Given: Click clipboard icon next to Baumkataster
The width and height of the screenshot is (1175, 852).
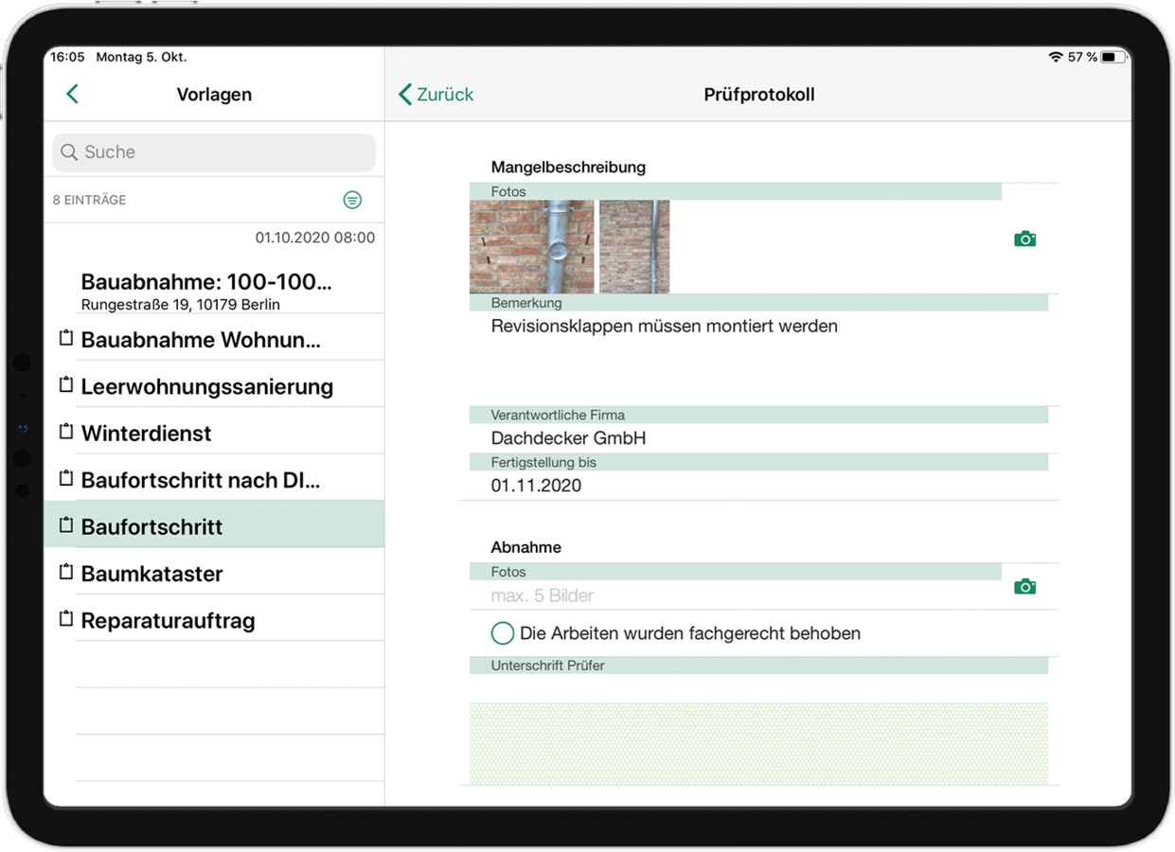Looking at the screenshot, I should [x=66, y=573].
